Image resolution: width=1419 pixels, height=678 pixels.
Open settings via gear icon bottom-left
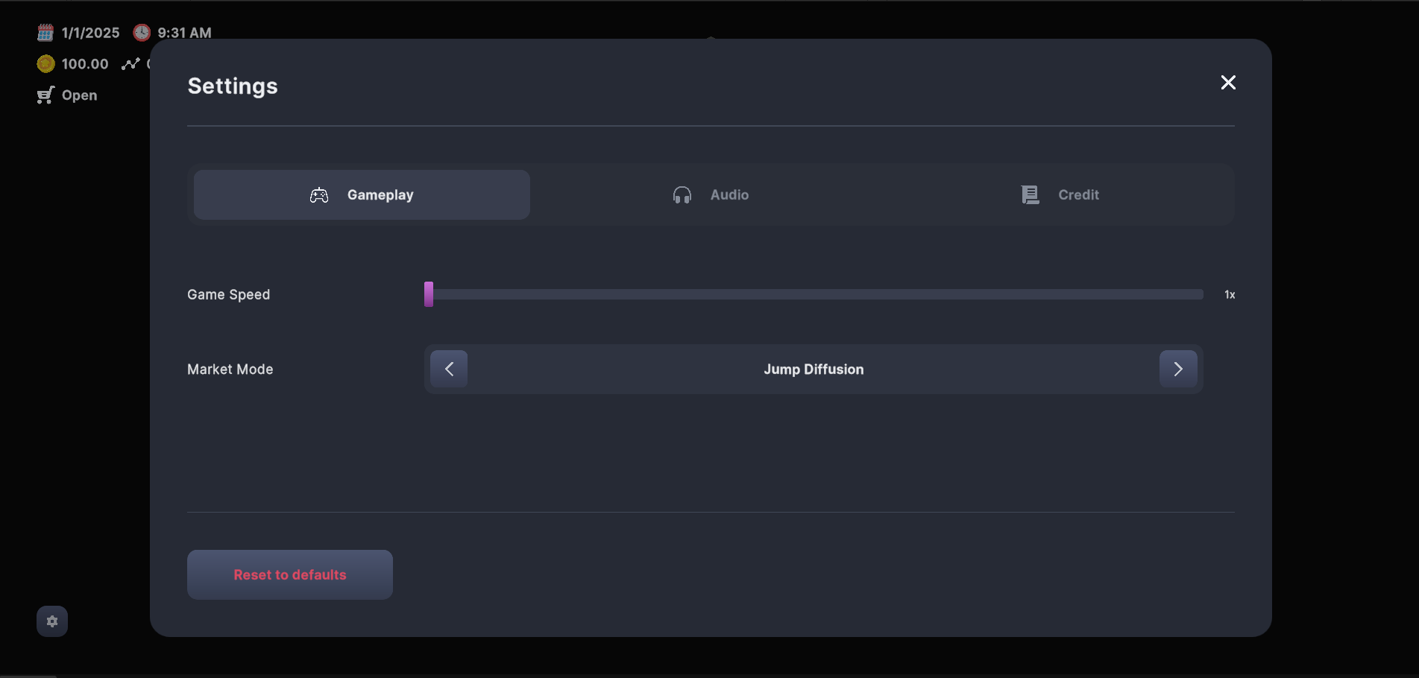tap(52, 621)
